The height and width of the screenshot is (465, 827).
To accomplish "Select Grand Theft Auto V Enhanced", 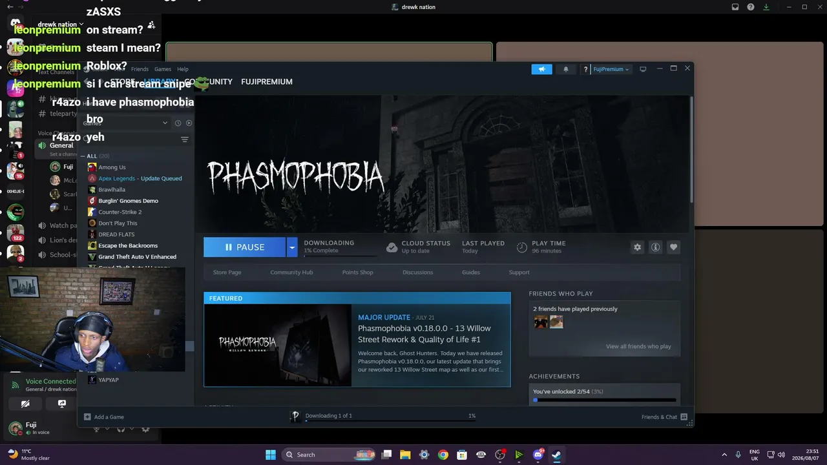I will tap(137, 257).
